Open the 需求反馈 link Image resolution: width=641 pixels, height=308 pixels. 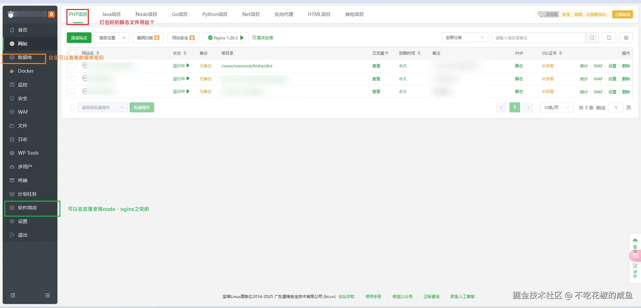(x=263, y=38)
